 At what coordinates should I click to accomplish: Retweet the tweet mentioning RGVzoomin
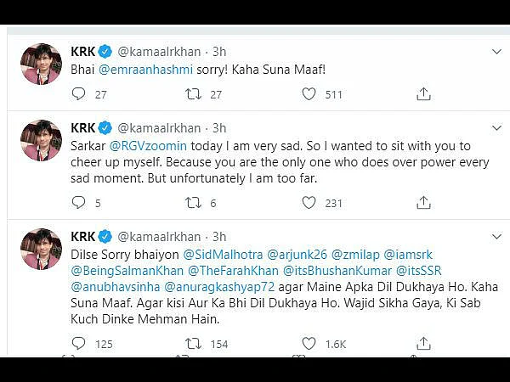click(193, 203)
